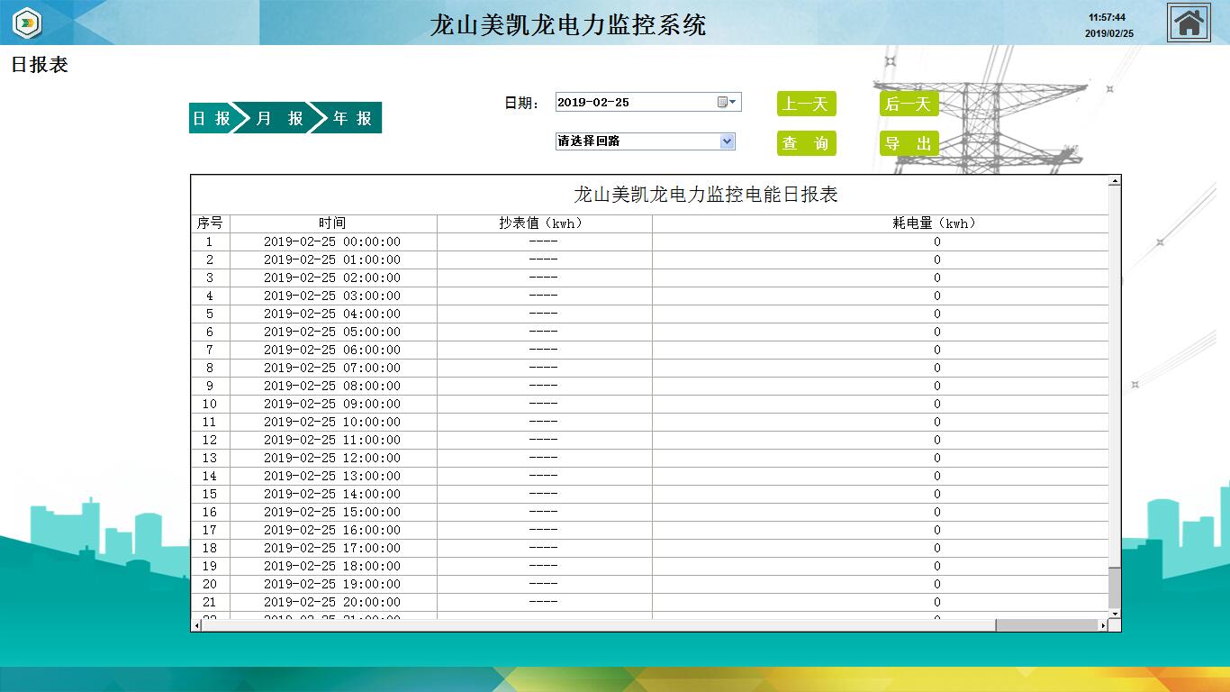This screenshot has width=1230, height=692.
Task: Click the table's vertical scrollbar up arrow
Action: coord(1115,181)
